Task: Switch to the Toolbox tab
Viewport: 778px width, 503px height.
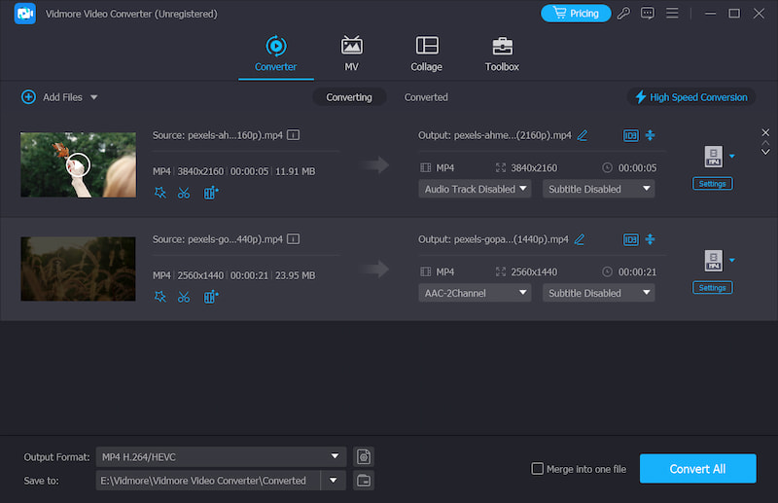Action: tap(502, 54)
